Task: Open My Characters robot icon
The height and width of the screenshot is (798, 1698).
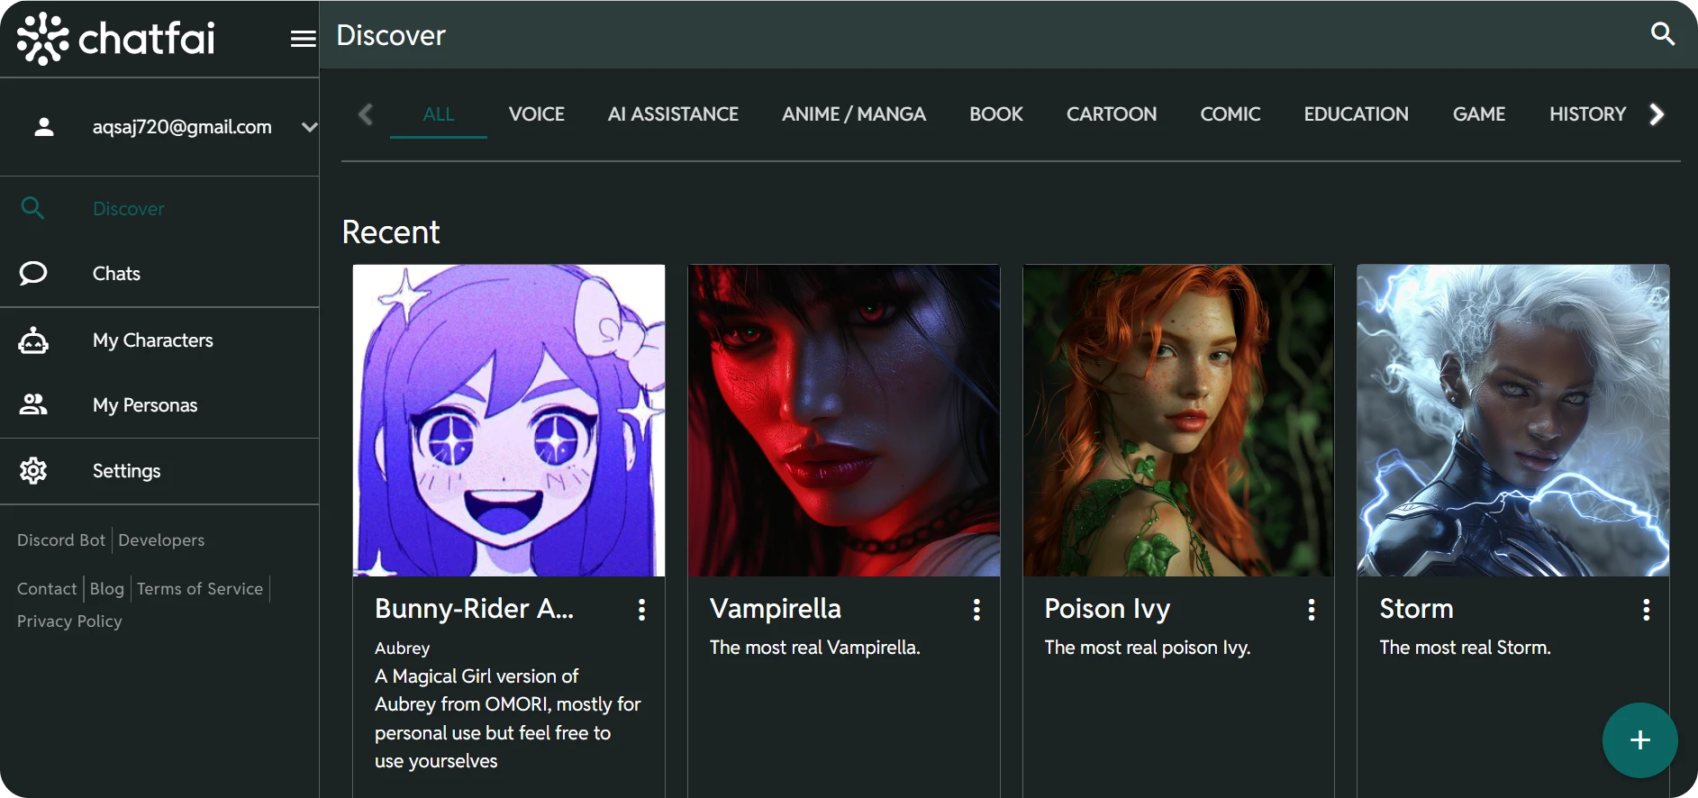Action: pyautogui.click(x=33, y=340)
